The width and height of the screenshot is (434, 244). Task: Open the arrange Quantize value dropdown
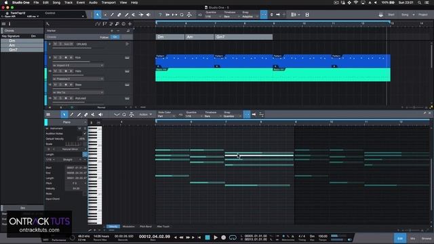(213, 16)
